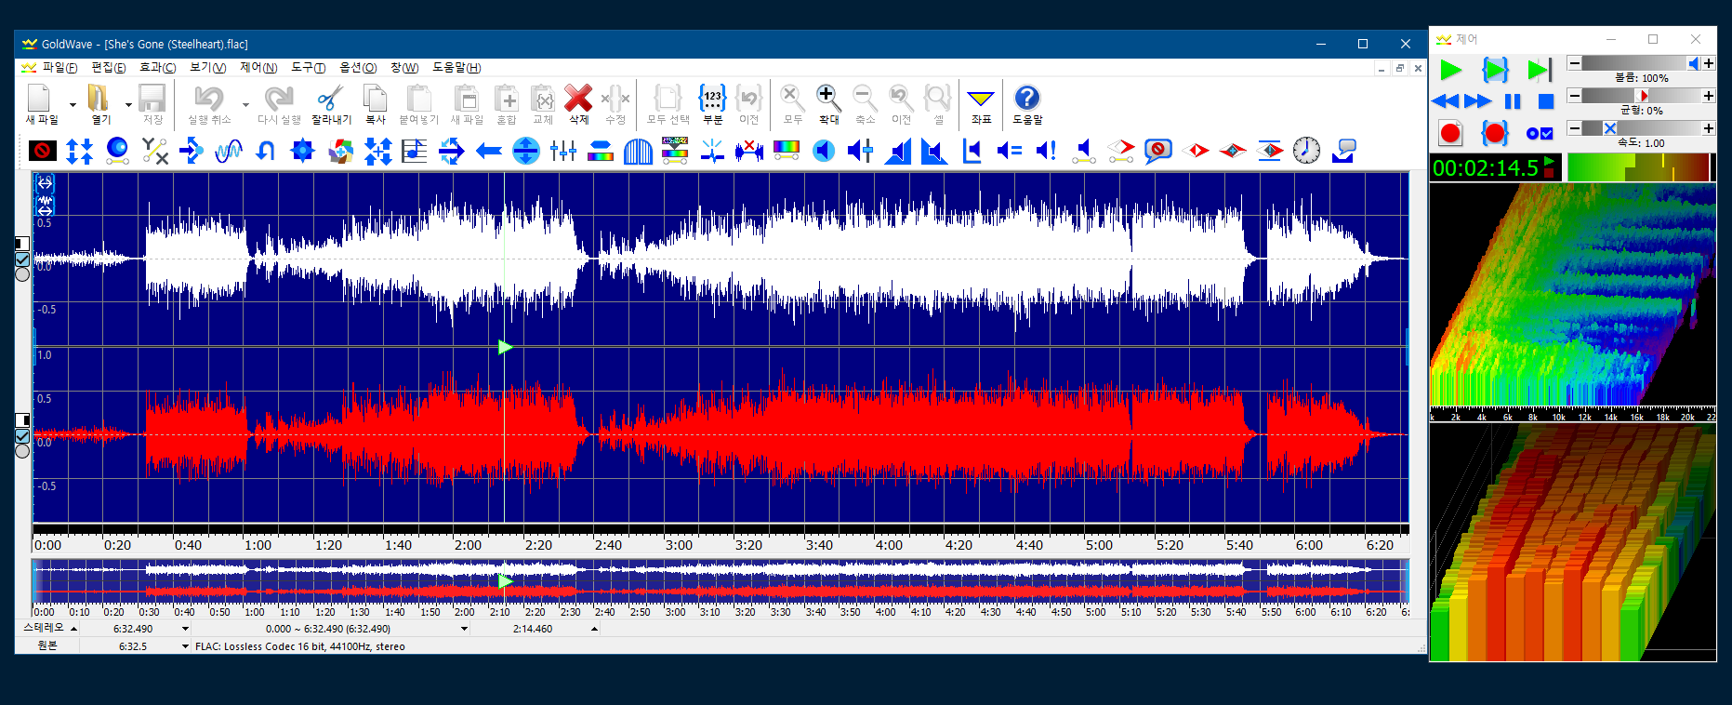Viewport: 1732px width, 705px height.
Task: Toggle the left channel white checkbox
Action: (x=22, y=259)
